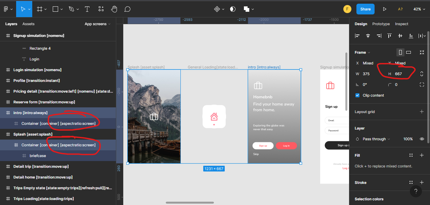Add a new Layout grid
The height and width of the screenshot is (205, 430).
pos(422,112)
